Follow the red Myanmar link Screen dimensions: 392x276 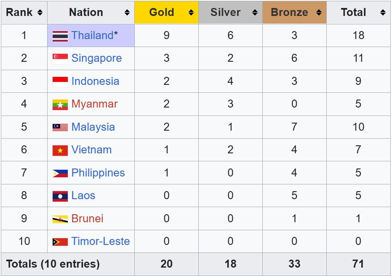coord(94,104)
